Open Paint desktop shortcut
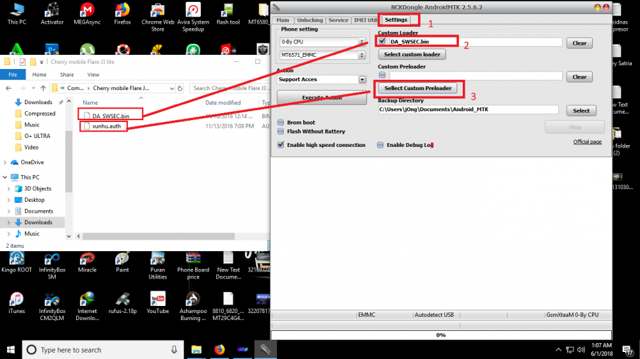This screenshot has width=640, height=359. [x=122, y=262]
